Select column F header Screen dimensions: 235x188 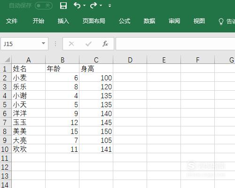pos(198,60)
